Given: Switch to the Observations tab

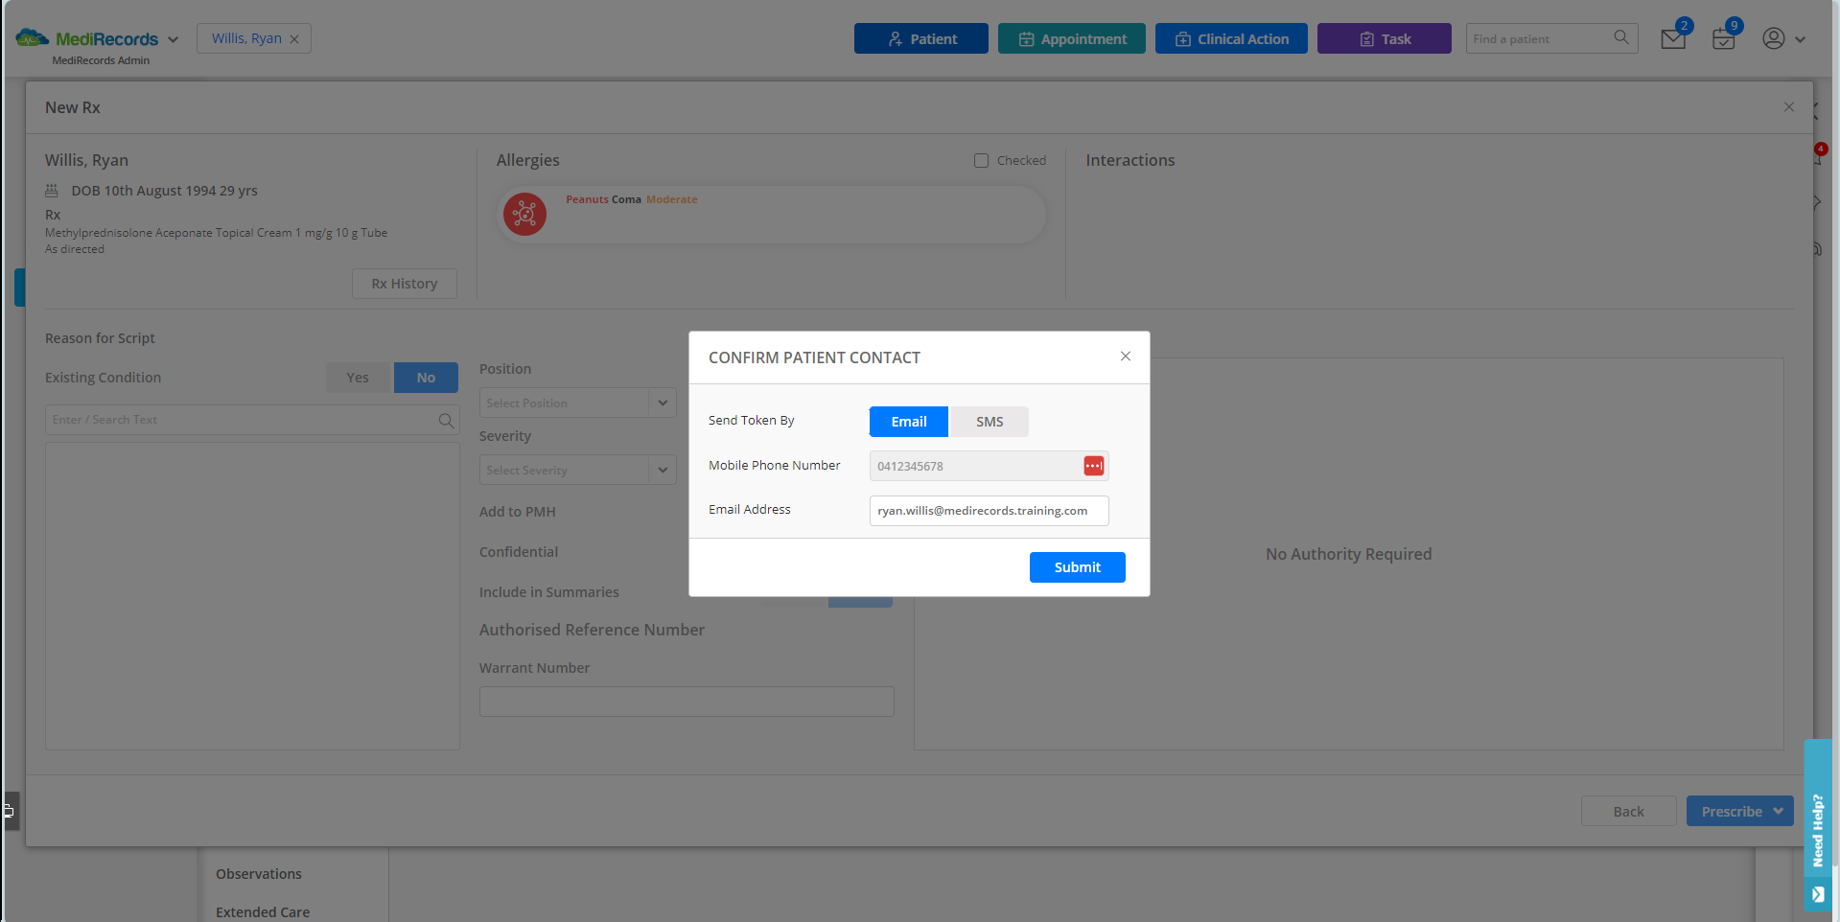Looking at the screenshot, I should tap(258, 873).
